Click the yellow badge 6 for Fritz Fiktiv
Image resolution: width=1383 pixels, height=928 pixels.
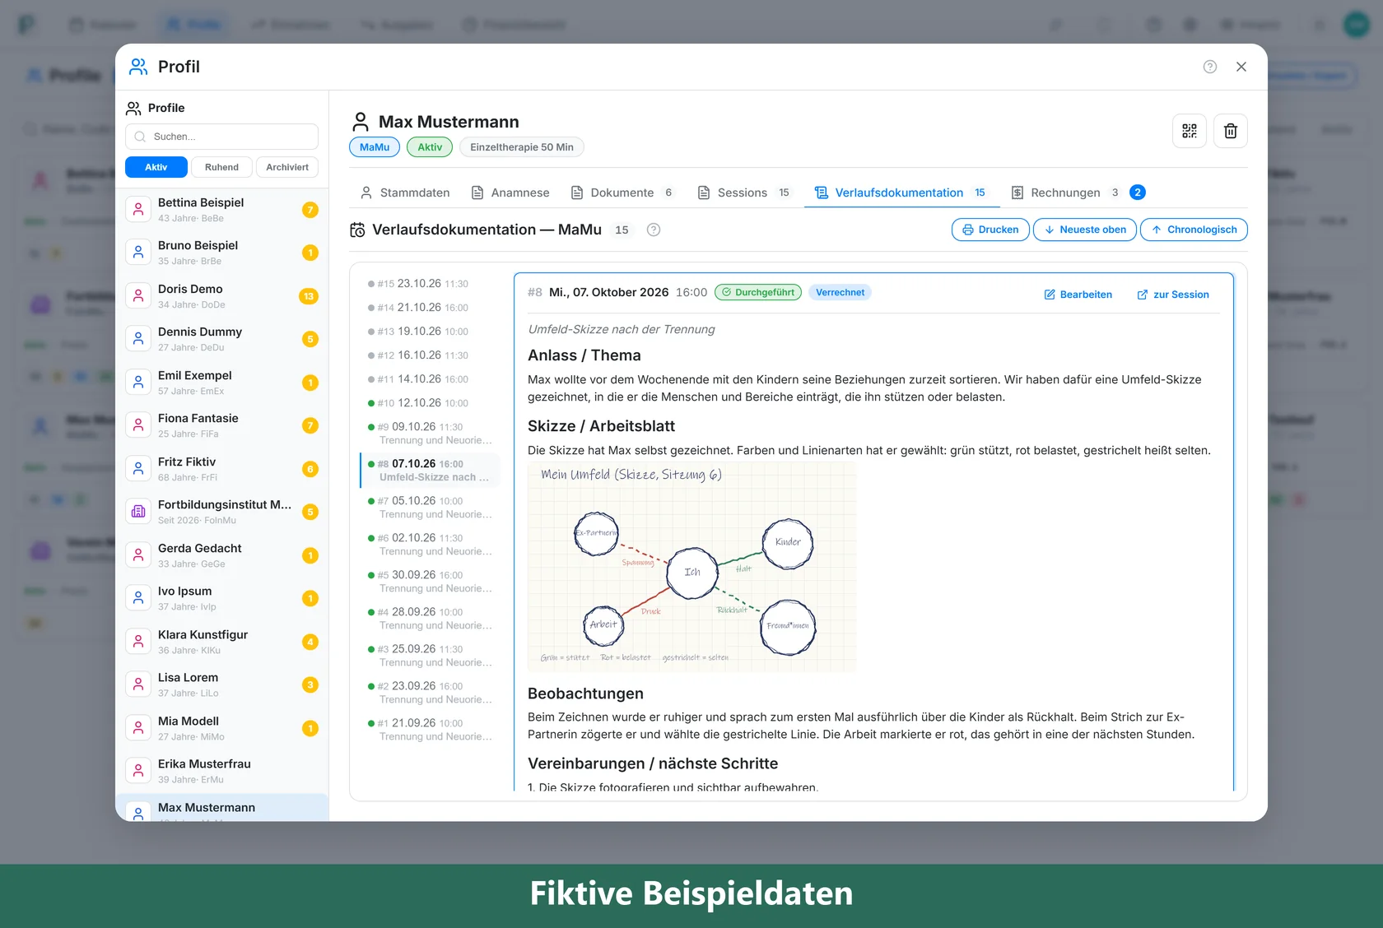[x=310, y=469]
